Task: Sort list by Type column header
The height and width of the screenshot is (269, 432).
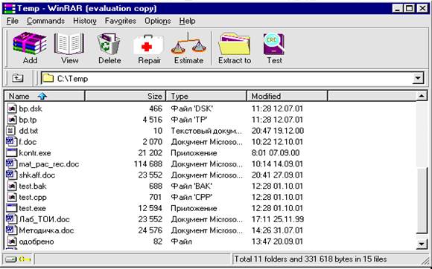Action: (x=206, y=96)
